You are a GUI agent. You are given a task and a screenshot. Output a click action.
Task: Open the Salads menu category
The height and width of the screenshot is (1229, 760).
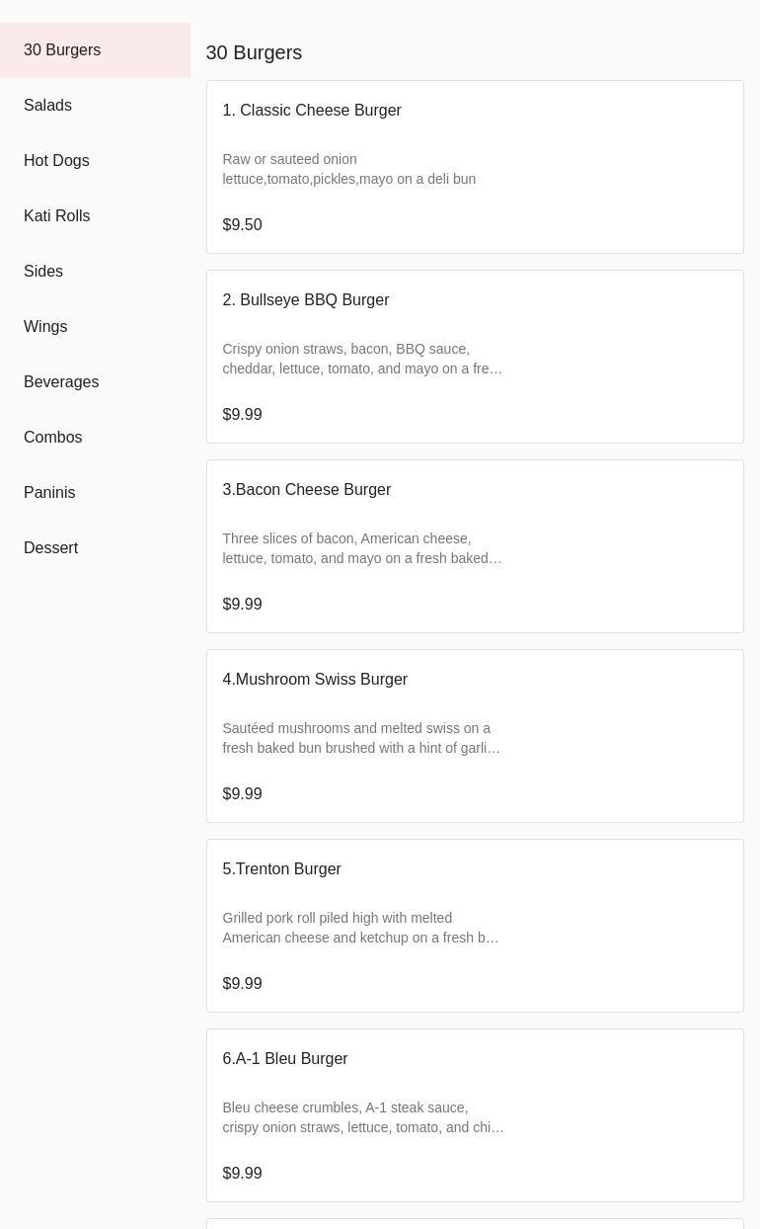point(47,106)
